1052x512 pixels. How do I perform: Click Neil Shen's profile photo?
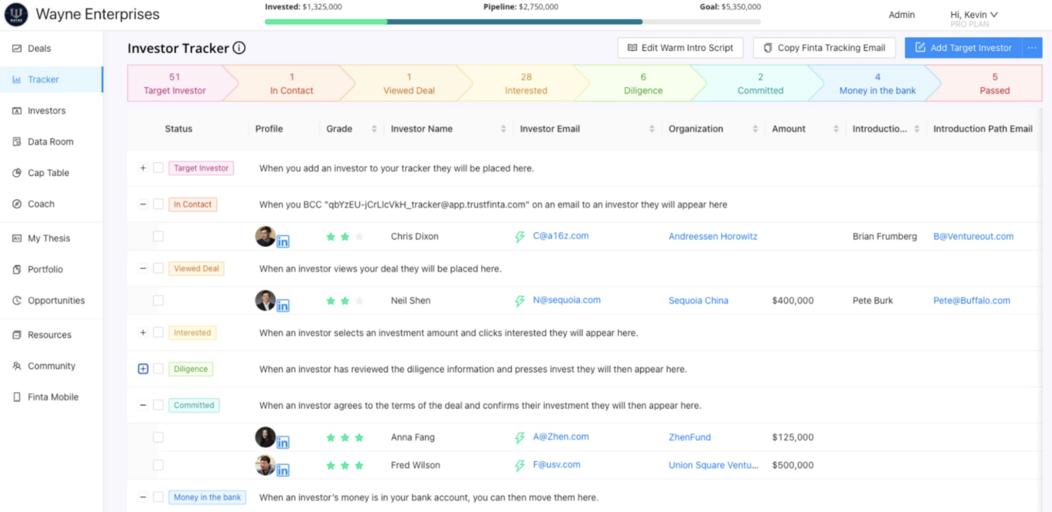tap(265, 301)
